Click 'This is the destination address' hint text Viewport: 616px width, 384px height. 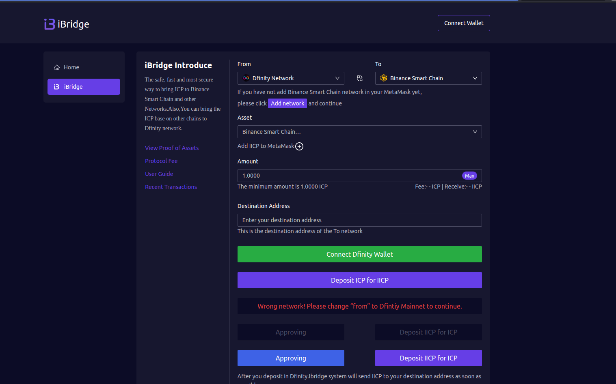[300, 231]
